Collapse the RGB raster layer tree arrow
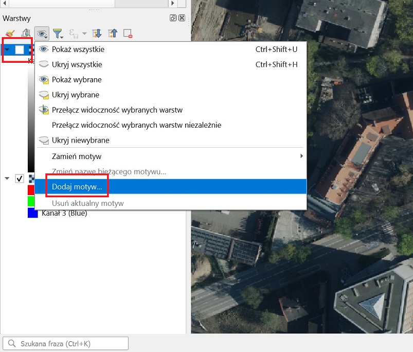Image resolution: width=413 pixels, height=352 pixels. 7,179
